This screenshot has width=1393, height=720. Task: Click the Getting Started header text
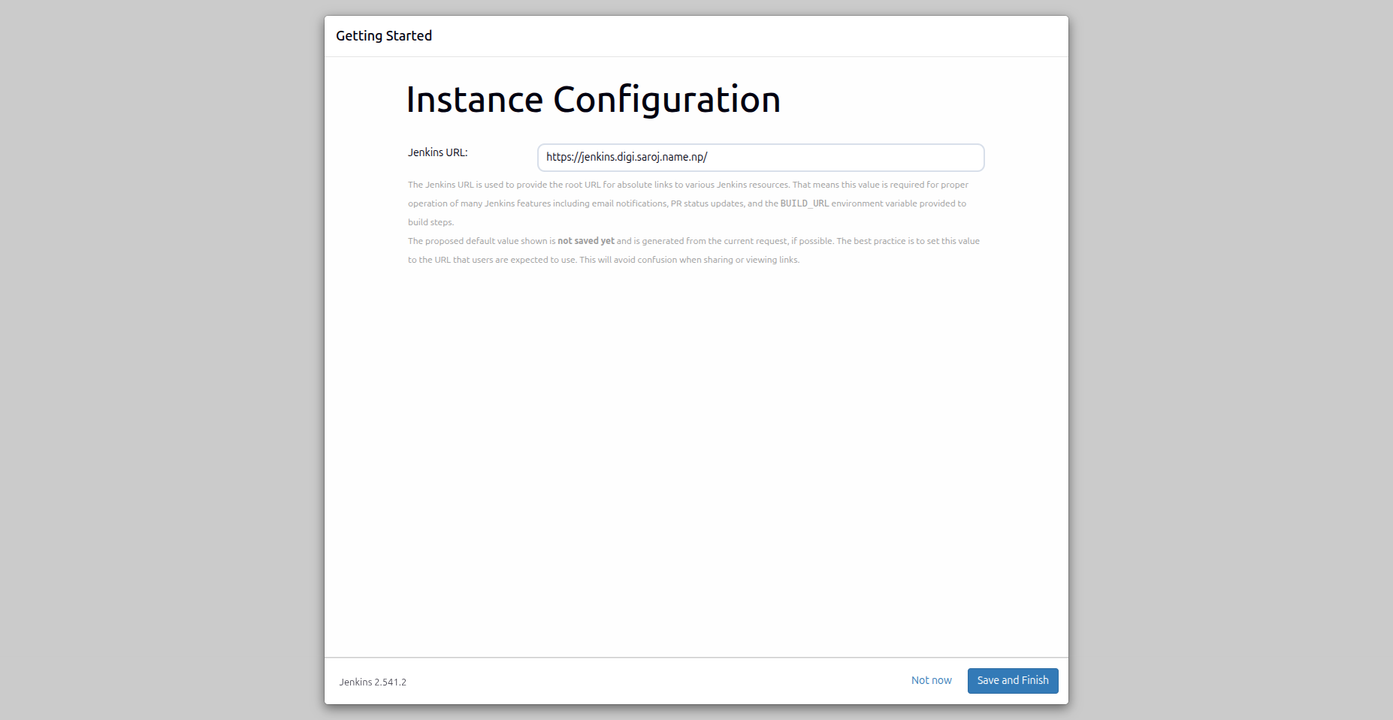(384, 35)
